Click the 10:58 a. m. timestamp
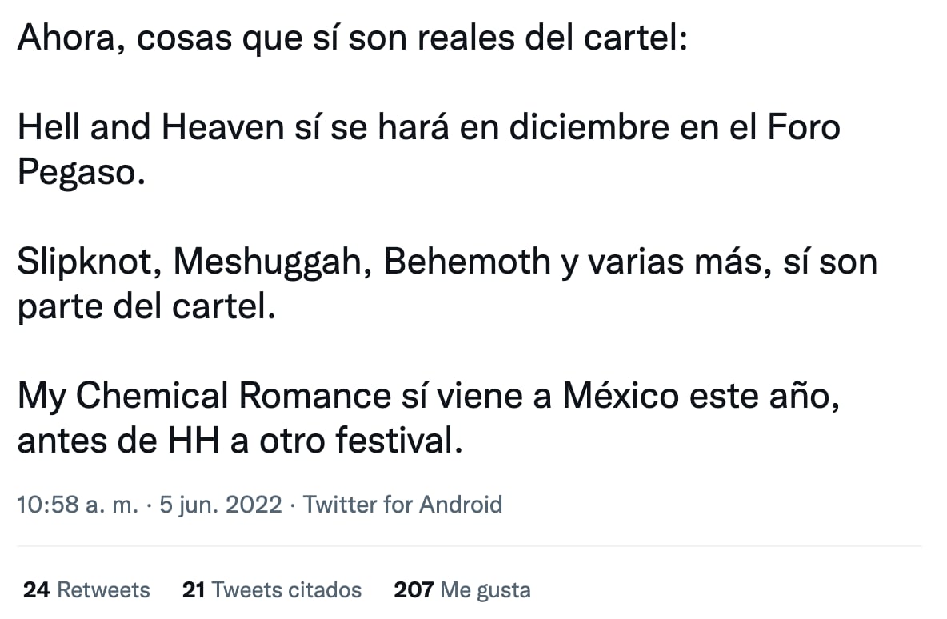Image resolution: width=947 pixels, height=619 pixels. pyautogui.click(x=77, y=505)
